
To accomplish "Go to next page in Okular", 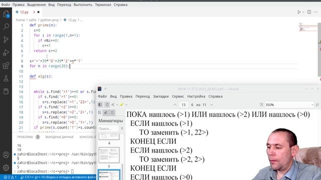I will click(x=212, y=104).
